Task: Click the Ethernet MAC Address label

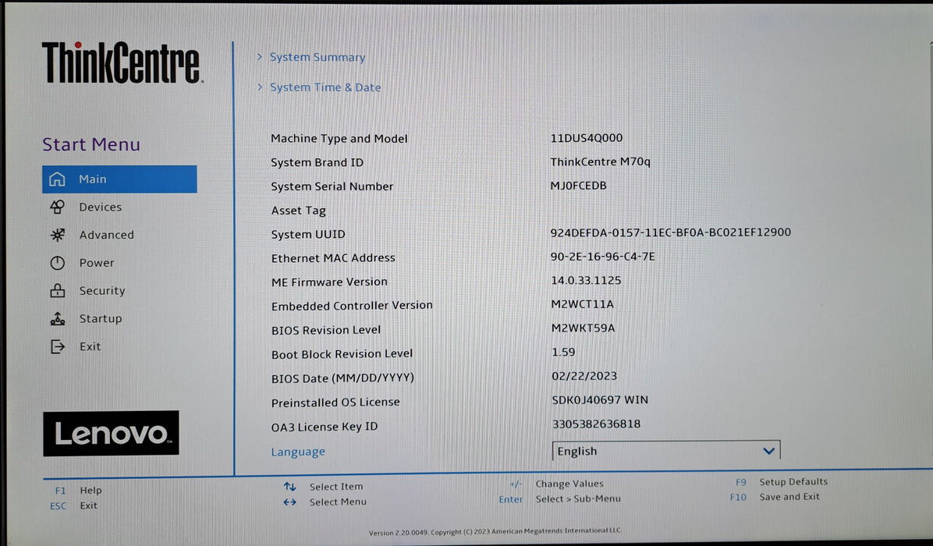Action: click(333, 258)
